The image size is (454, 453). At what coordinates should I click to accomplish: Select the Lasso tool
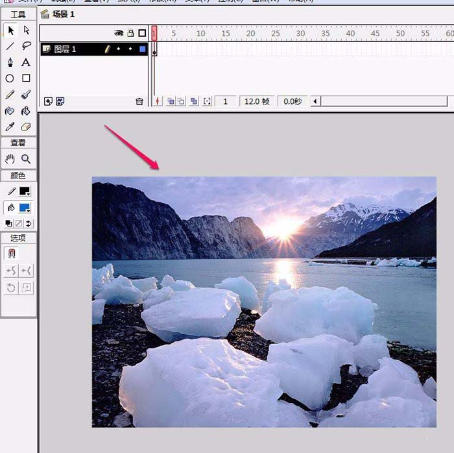(x=27, y=46)
